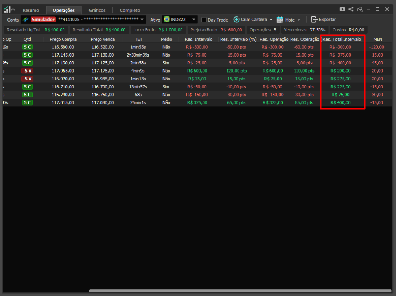The image size is (396, 296).
Task: Click the performance chart logo icon
Action: [x=7, y=9]
